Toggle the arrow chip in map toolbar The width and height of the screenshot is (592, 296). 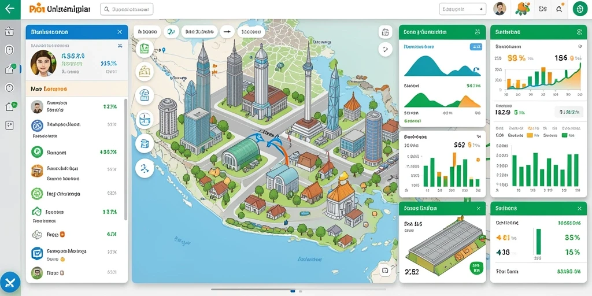[x=227, y=32]
